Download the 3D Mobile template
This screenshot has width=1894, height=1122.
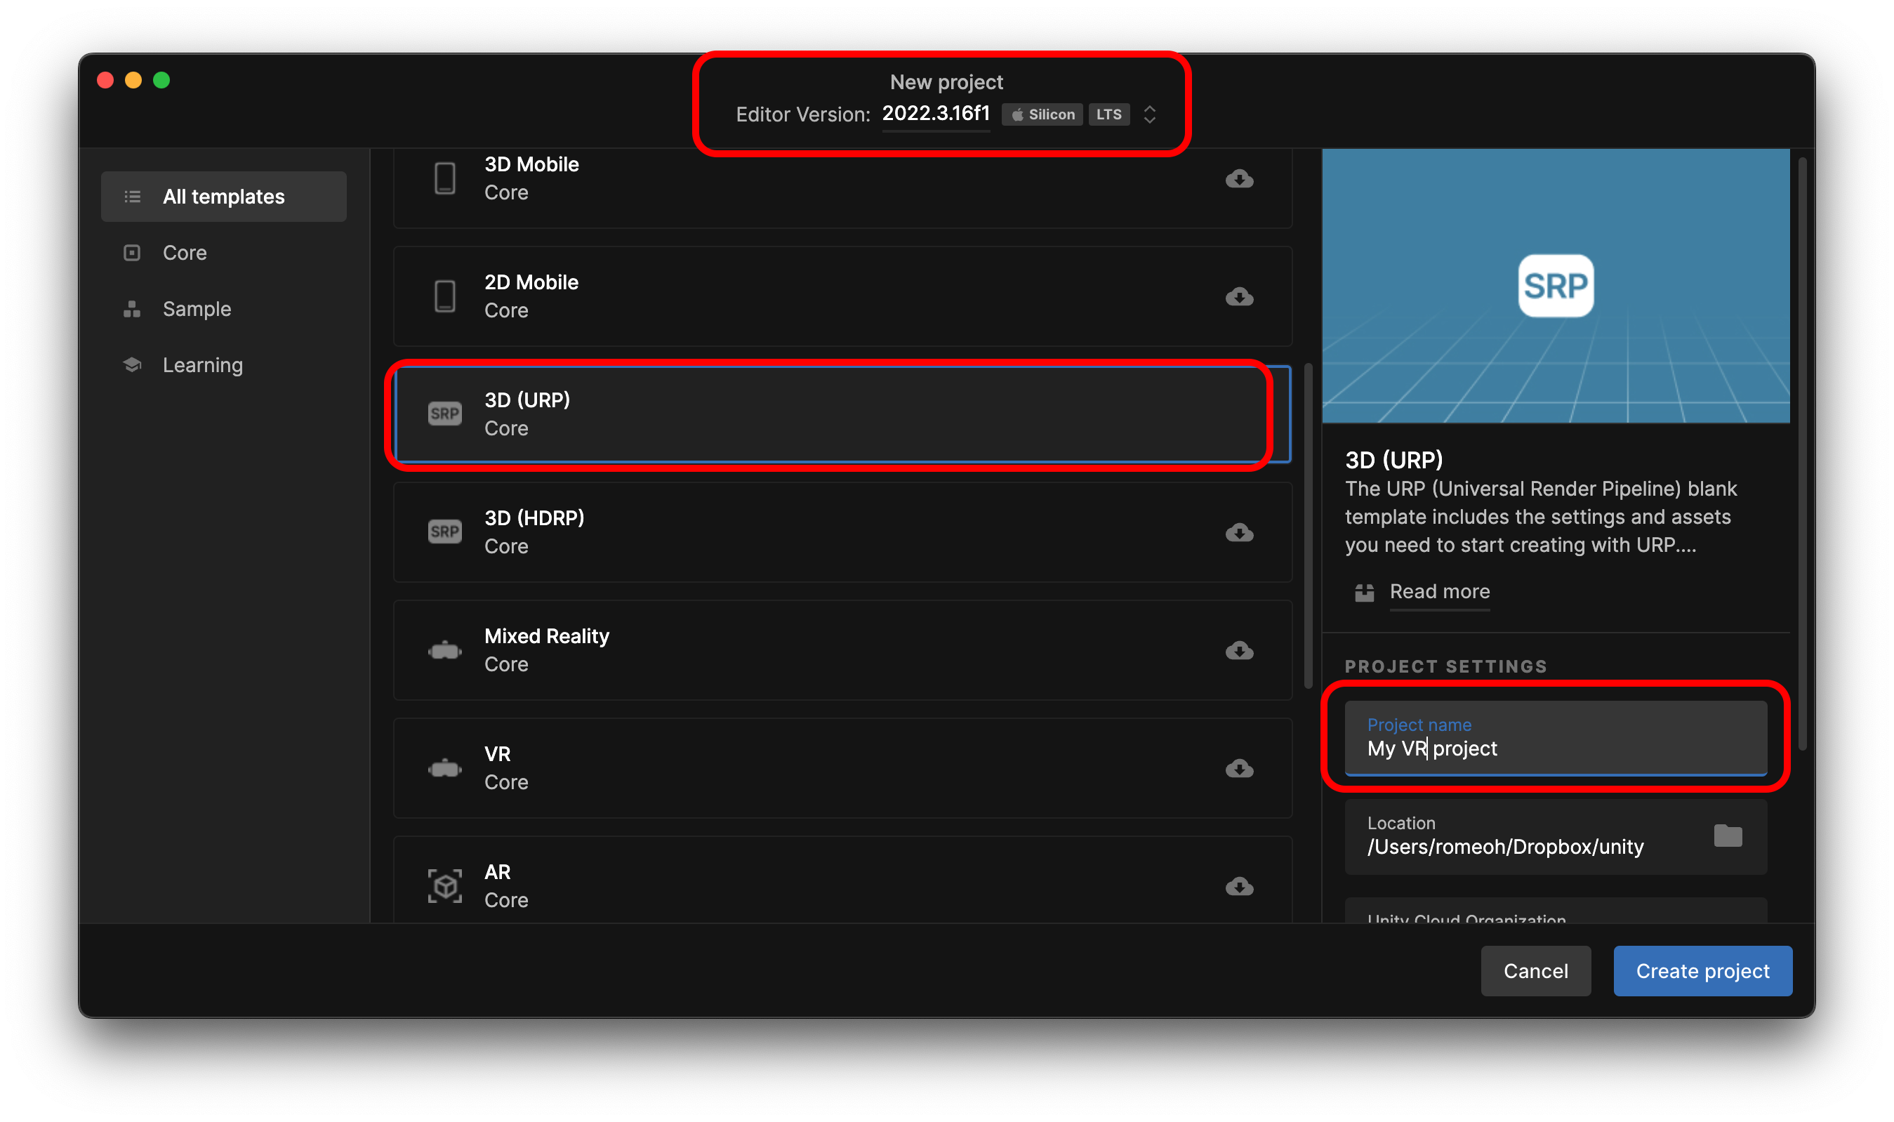click(1239, 178)
